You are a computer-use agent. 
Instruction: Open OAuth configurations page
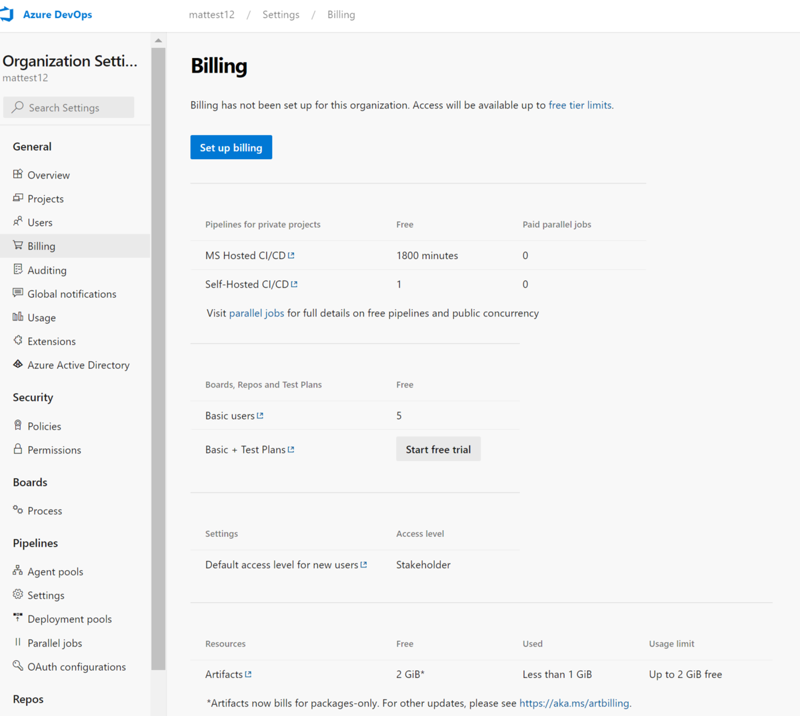[x=77, y=667]
